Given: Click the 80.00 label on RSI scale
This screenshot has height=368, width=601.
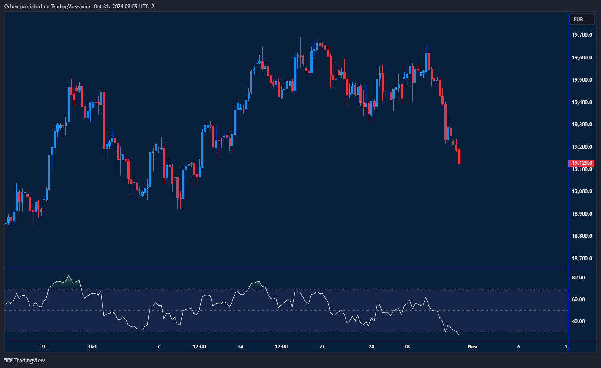Looking at the screenshot, I should click(579, 278).
